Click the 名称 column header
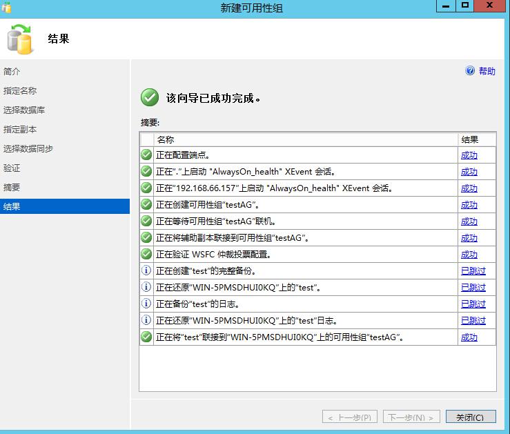510x434 pixels. click(306, 140)
